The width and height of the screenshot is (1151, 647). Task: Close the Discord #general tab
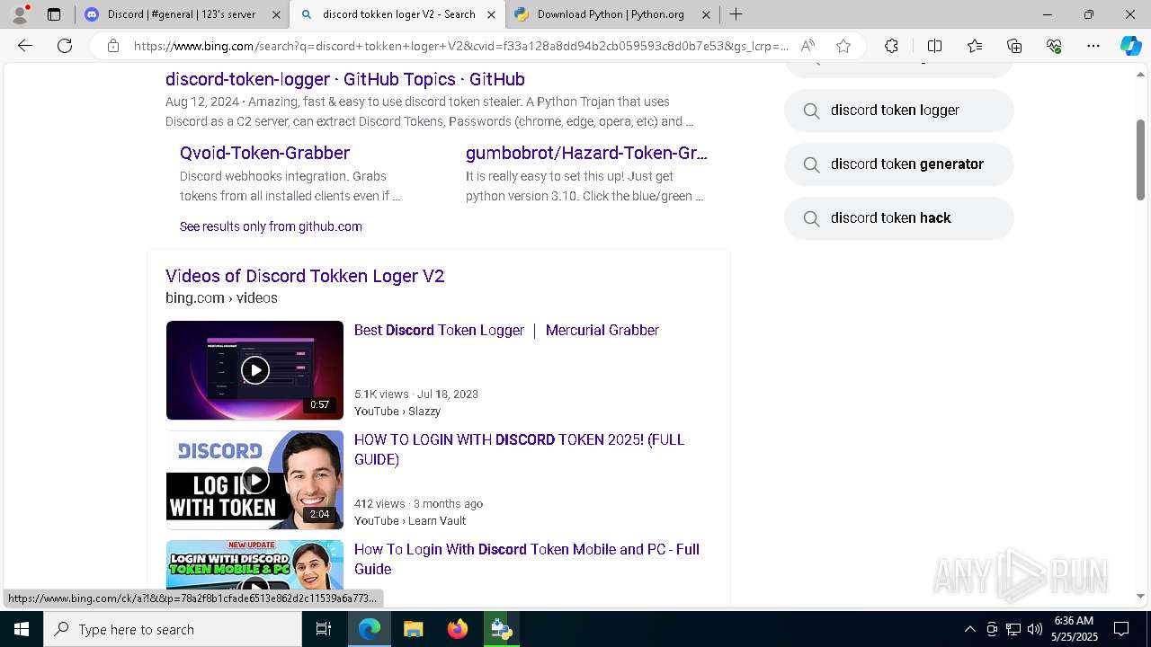pyautogui.click(x=276, y=14)
